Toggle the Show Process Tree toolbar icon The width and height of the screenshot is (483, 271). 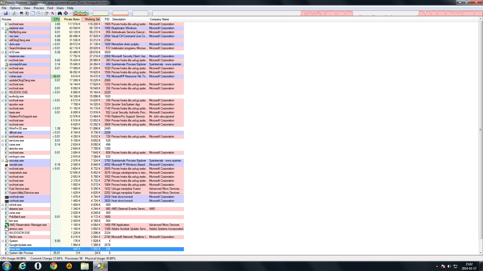pyautogui.click(x=27, y=13)
